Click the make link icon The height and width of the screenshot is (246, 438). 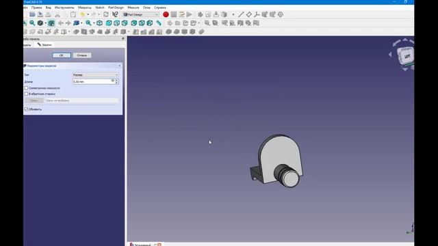(x=185, y=23)
